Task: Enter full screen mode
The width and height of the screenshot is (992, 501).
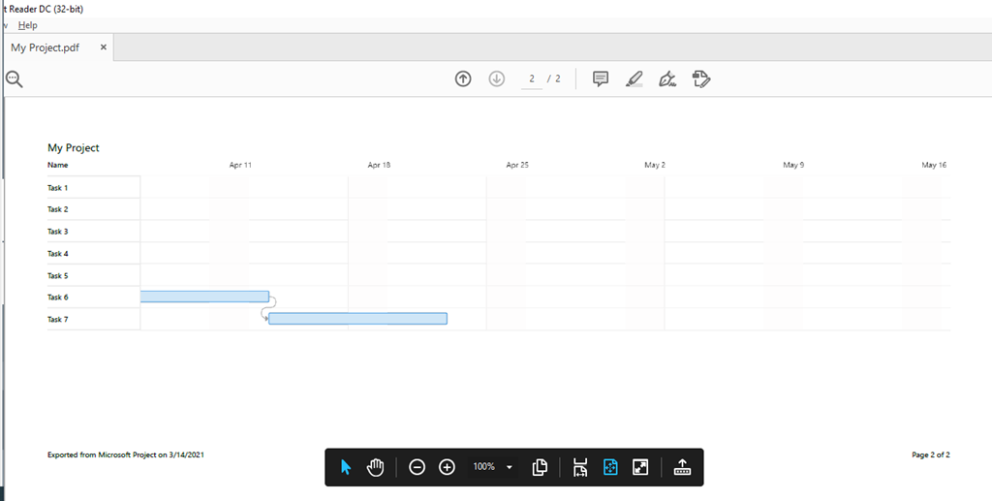Action: click(640, 467)
